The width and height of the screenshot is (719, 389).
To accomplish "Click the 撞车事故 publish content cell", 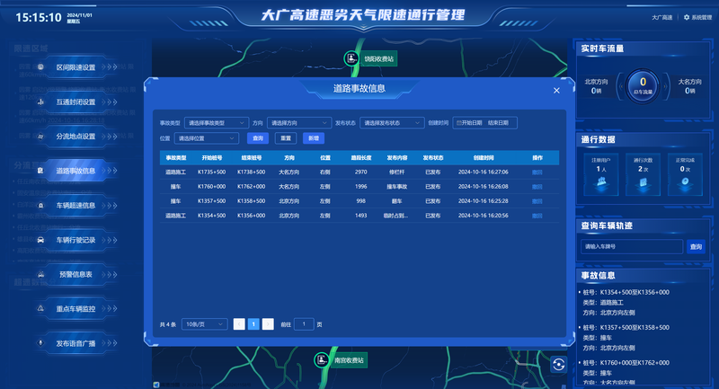I will point(397,187).
